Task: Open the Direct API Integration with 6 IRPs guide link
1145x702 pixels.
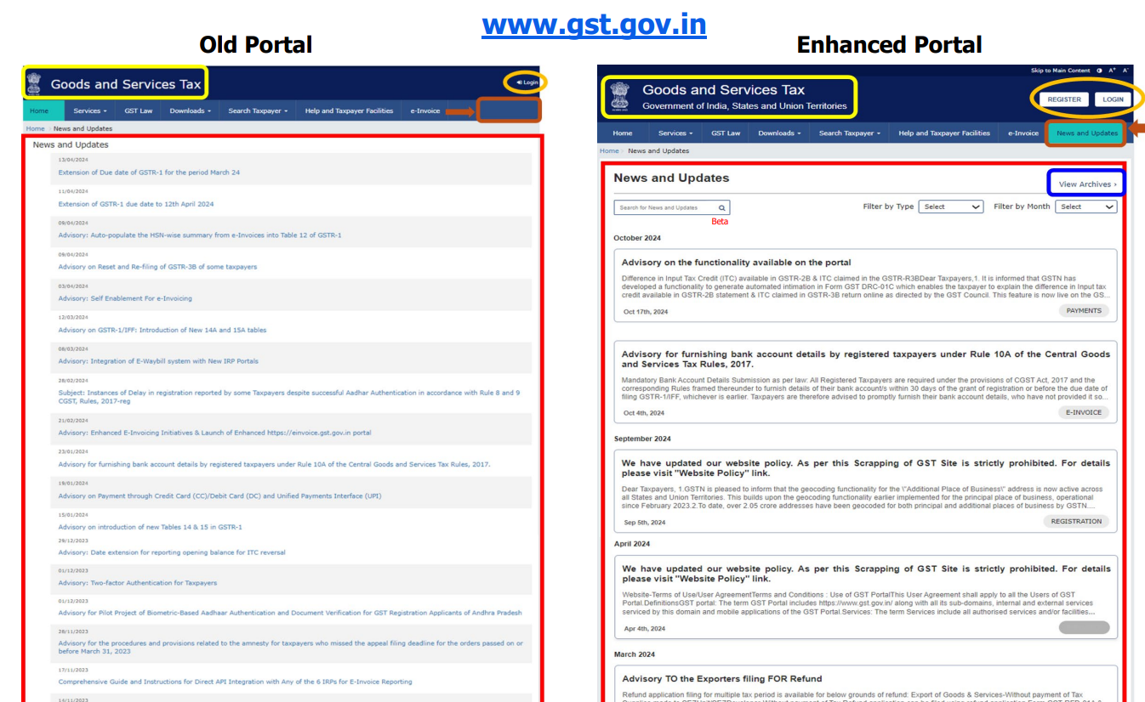Action: pyautogui.click(x=235, y=682)
